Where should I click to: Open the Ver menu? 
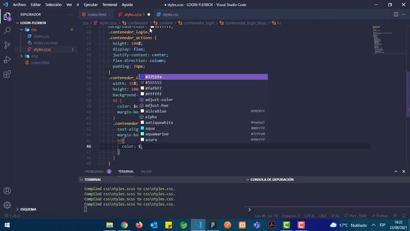pos(69,4)
